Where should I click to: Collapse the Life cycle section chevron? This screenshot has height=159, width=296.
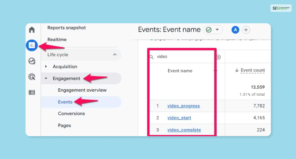click(115, 54)
